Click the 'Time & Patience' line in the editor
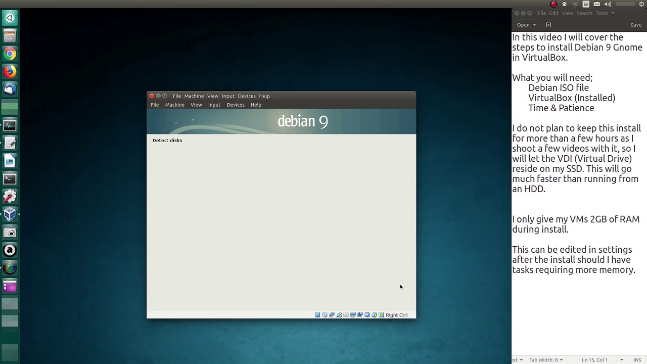 pos(561,108)
